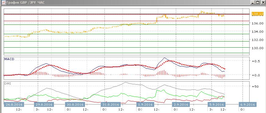
Task: Click the chart icon in title bar
Action: coord(3,2)
